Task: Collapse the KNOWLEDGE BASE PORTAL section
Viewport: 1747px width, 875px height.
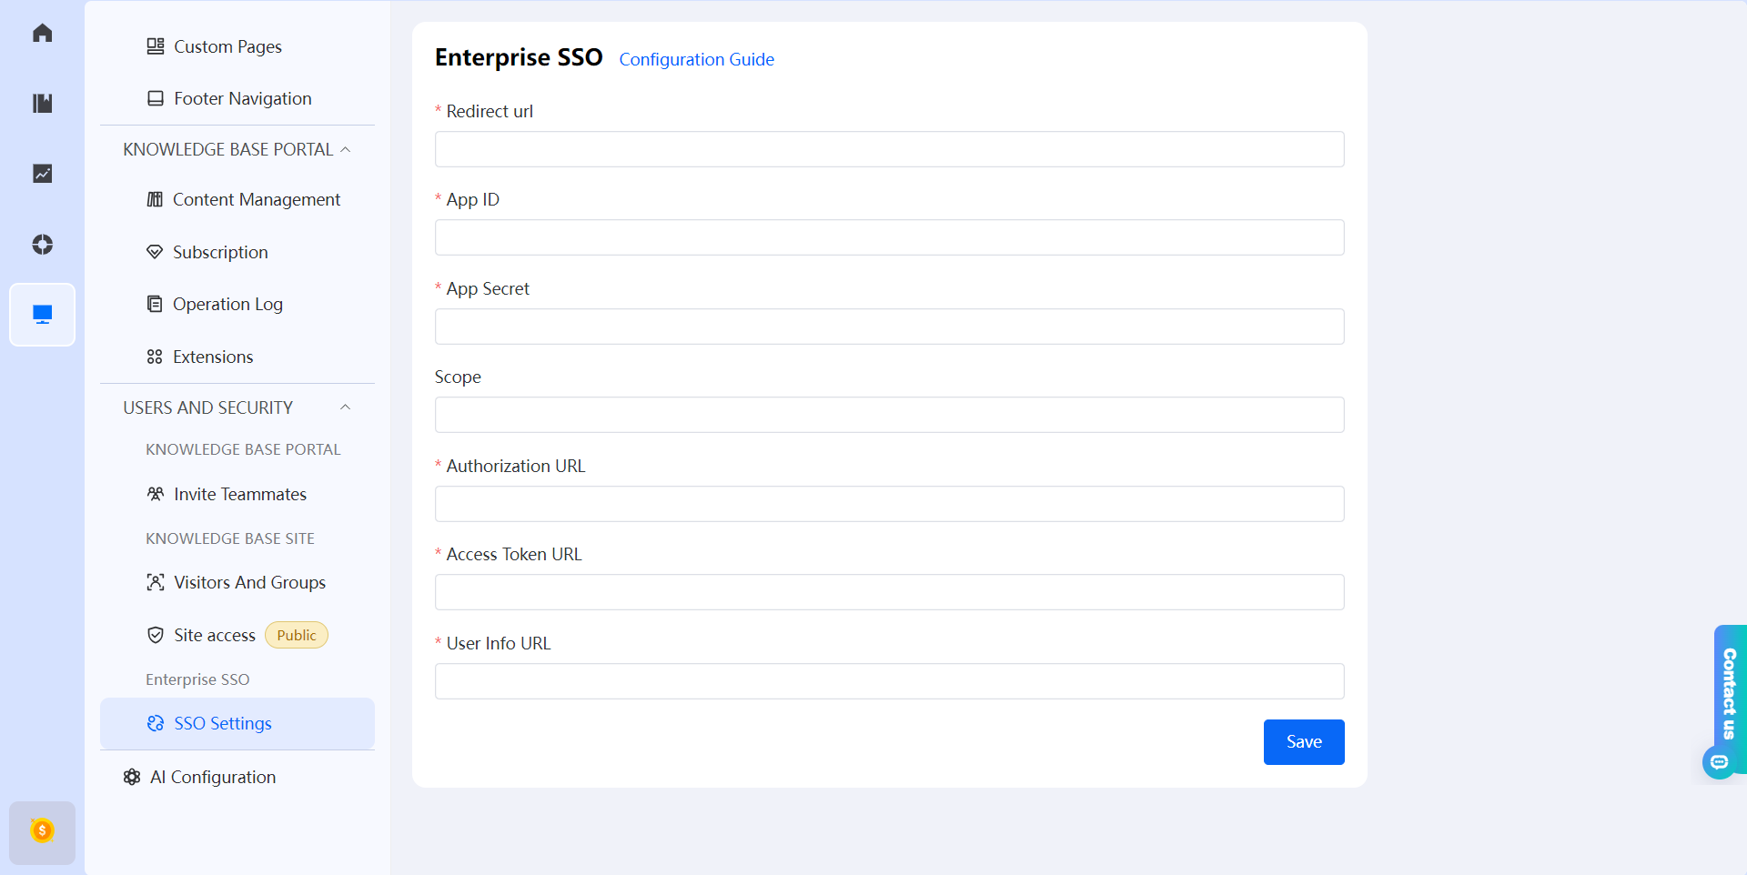Action: point(345,149)
